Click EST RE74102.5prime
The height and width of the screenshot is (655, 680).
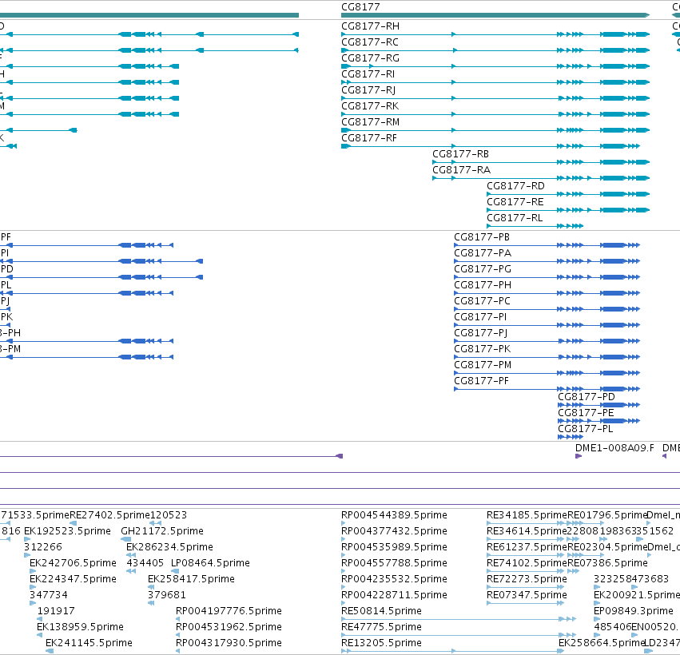[x=527, y=563]
